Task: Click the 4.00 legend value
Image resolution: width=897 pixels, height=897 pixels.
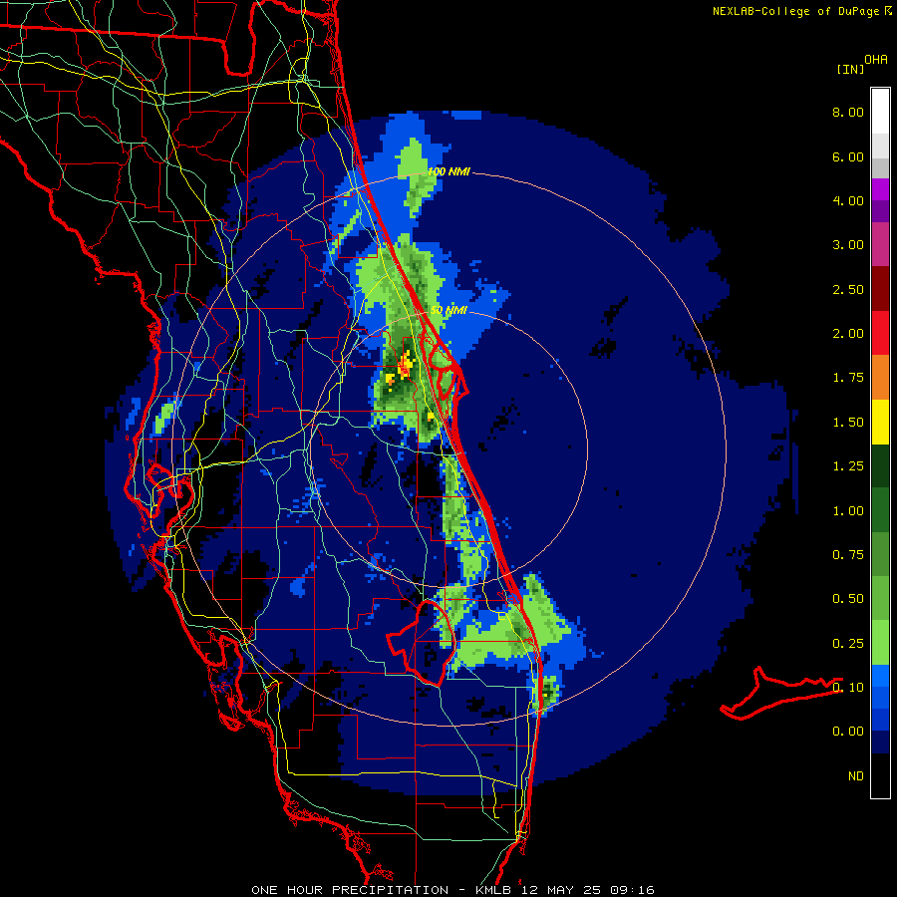Action: (x=848, y=200)
